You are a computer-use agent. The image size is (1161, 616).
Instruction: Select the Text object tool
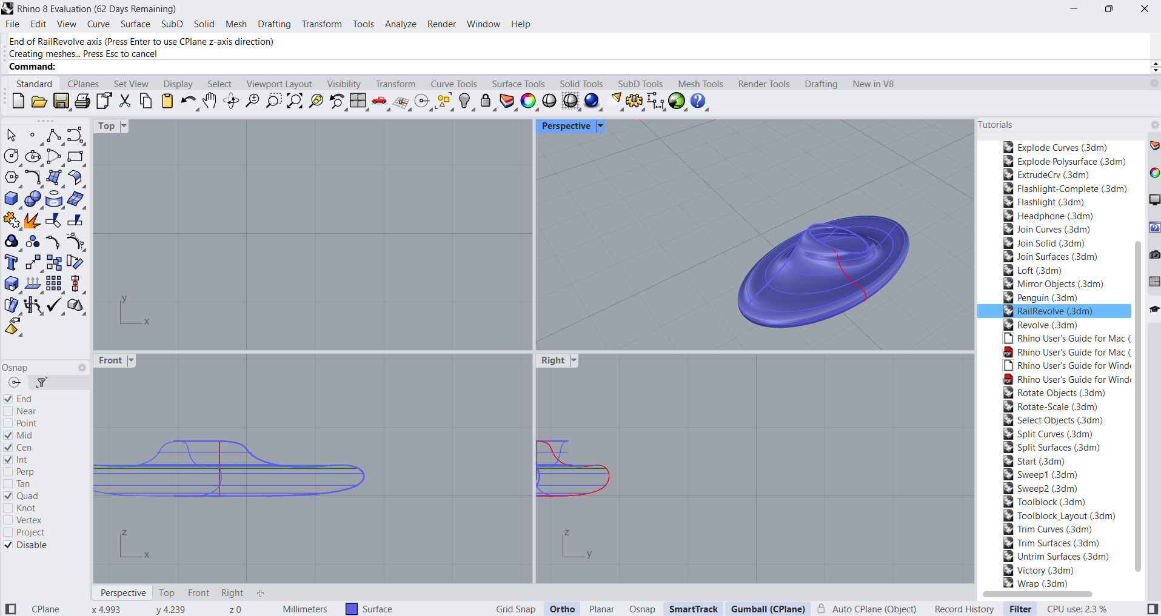coord(11,262)
